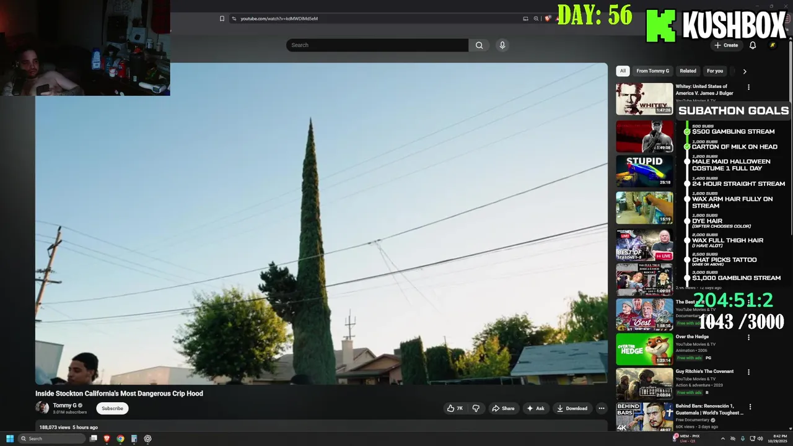Open Task View on the taskbar

coord(93,439)
